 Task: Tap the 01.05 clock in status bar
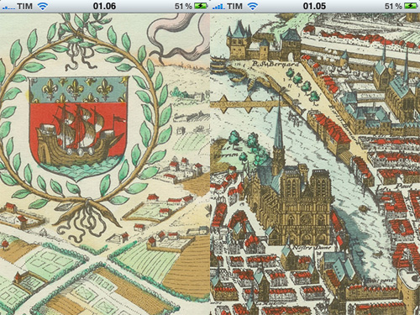(314, 6)
